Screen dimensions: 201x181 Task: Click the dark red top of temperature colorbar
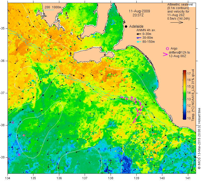click(x=184, y=71)
